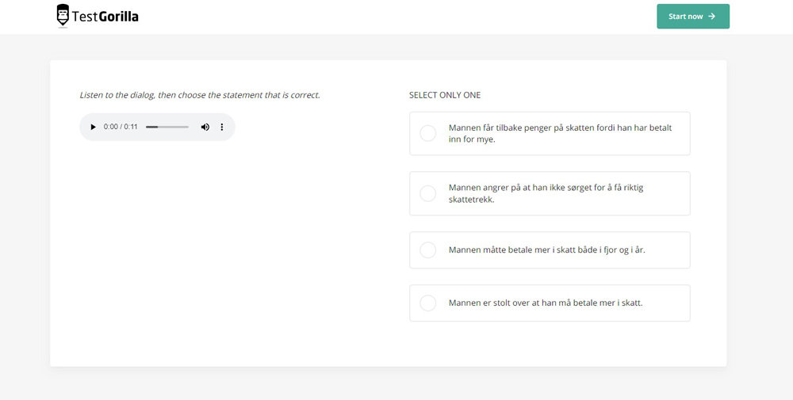
Task: Select the radio button for 'Mannen får tilbake penger'
Action: click(427, 133)
